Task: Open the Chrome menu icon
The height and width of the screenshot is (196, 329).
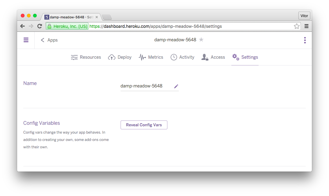Action: (306, 26)
